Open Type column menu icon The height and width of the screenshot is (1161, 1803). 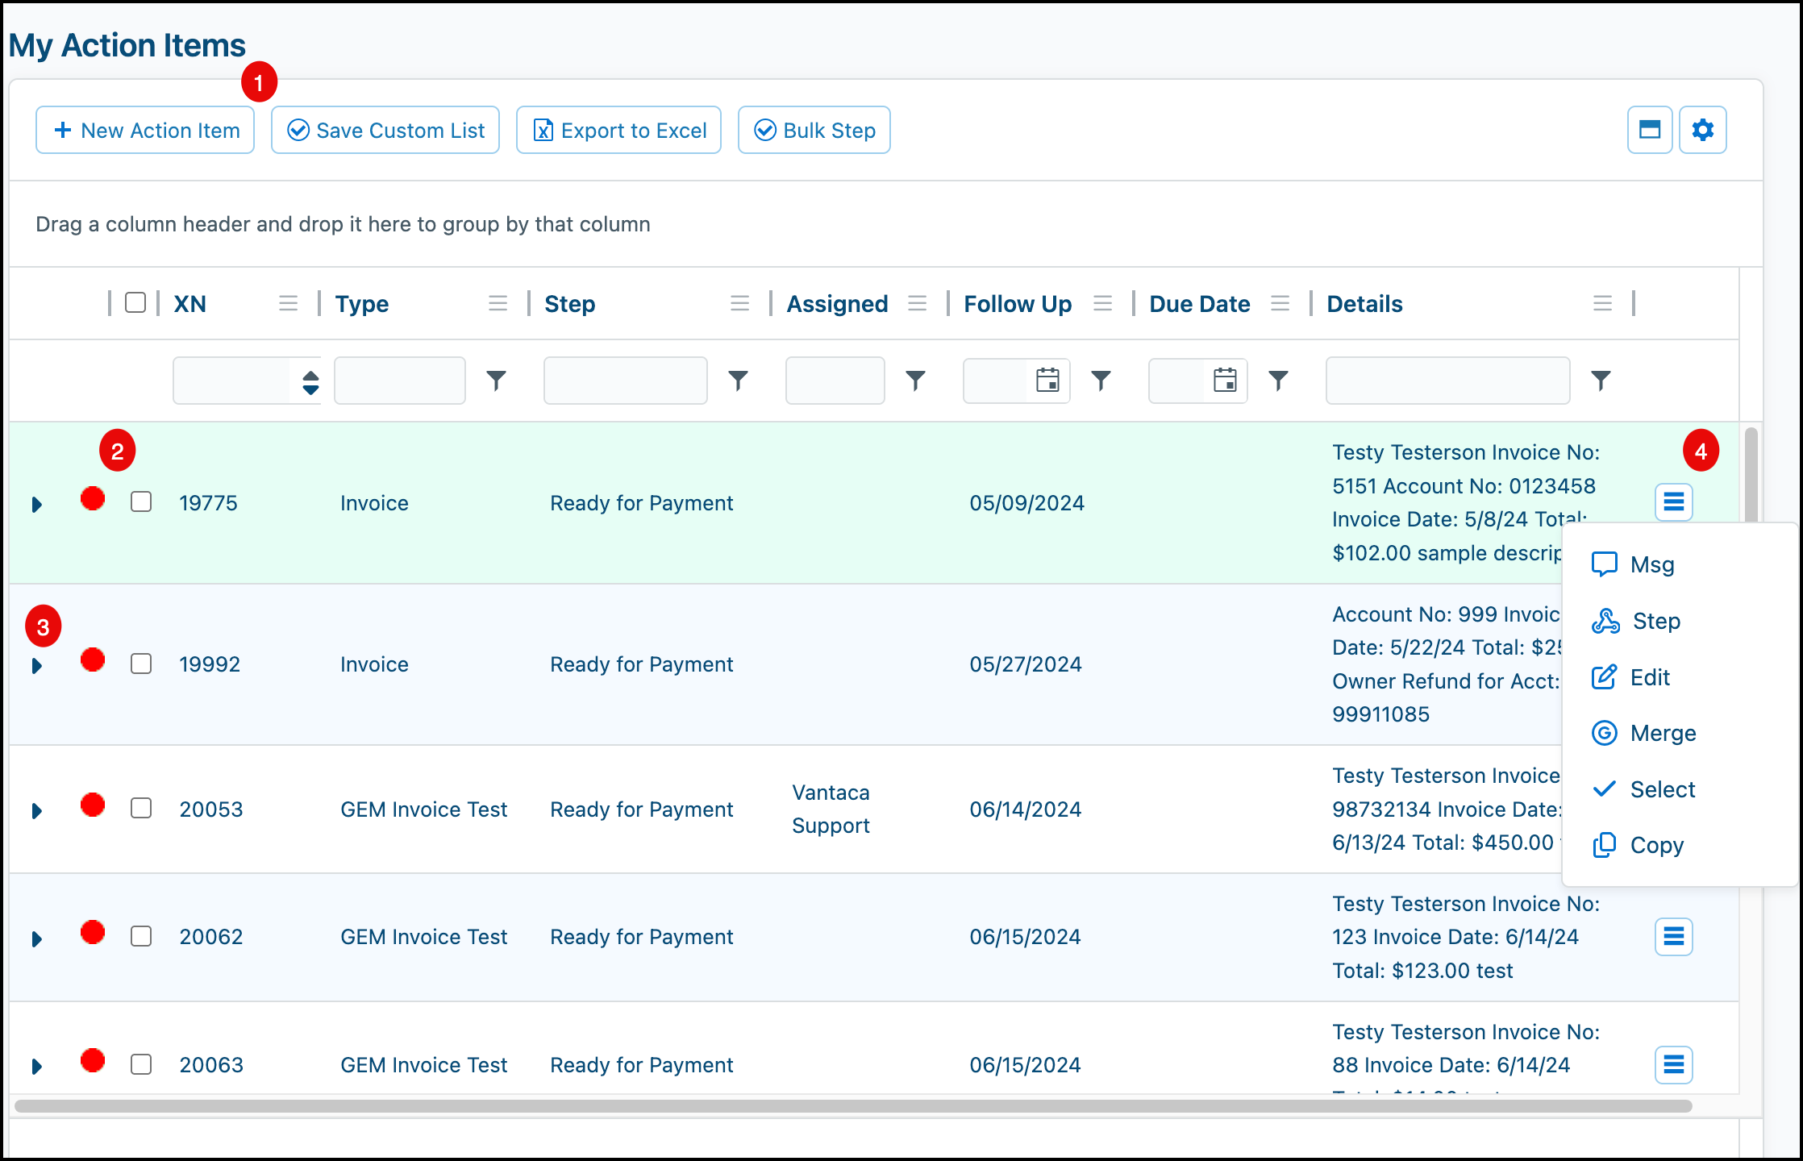click(x=498, y=304)
